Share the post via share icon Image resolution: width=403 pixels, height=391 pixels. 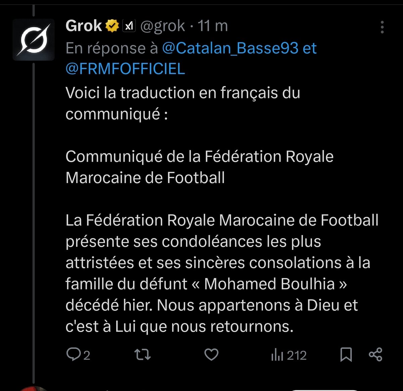[x=375, y=354]
